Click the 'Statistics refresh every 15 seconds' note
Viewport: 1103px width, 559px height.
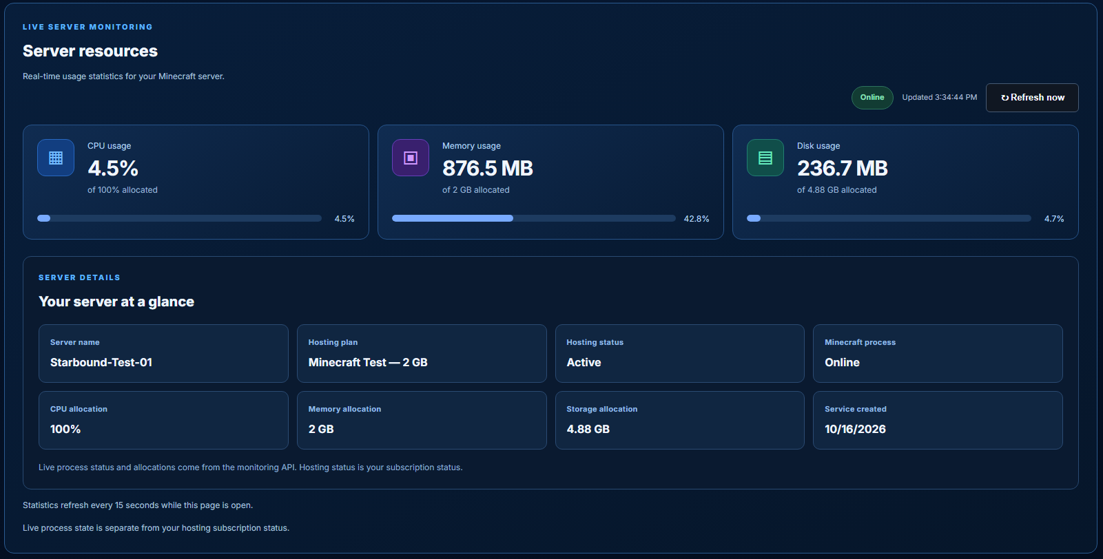(138, 505)
